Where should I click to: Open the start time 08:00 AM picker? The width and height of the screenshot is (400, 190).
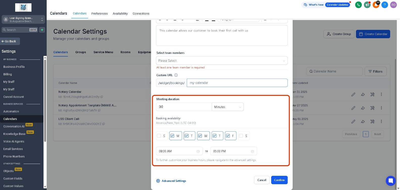click(x=179, y=151)
